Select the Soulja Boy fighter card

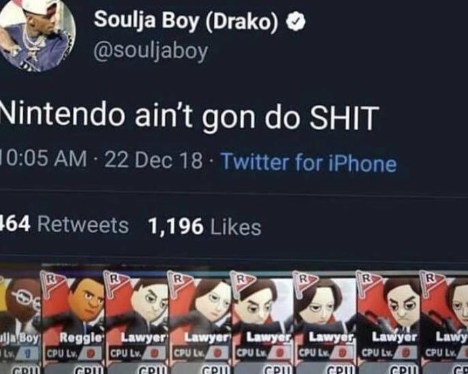coord(20,318)
